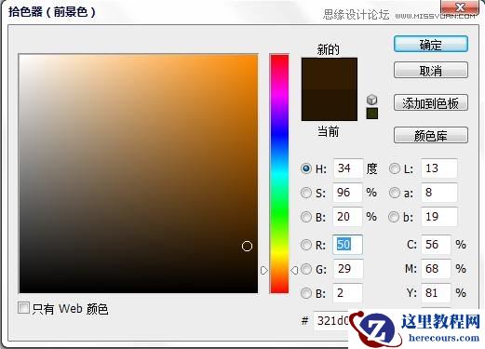Viewport: 485px width, 349px height.
Task: Click the R field showing 50
Action: click(x=347, y=245)
